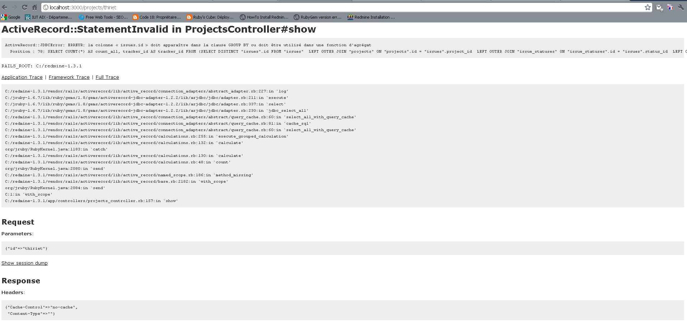Reload the page with the refresh icon

(x=24, y=7)
